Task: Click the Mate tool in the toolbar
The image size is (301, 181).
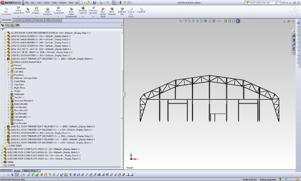Action: point(28,10)
